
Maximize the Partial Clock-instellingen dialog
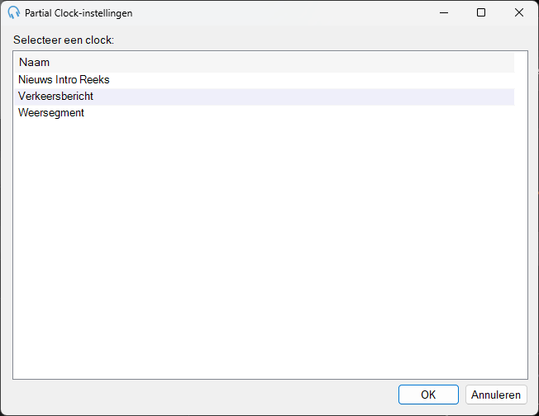481,12
